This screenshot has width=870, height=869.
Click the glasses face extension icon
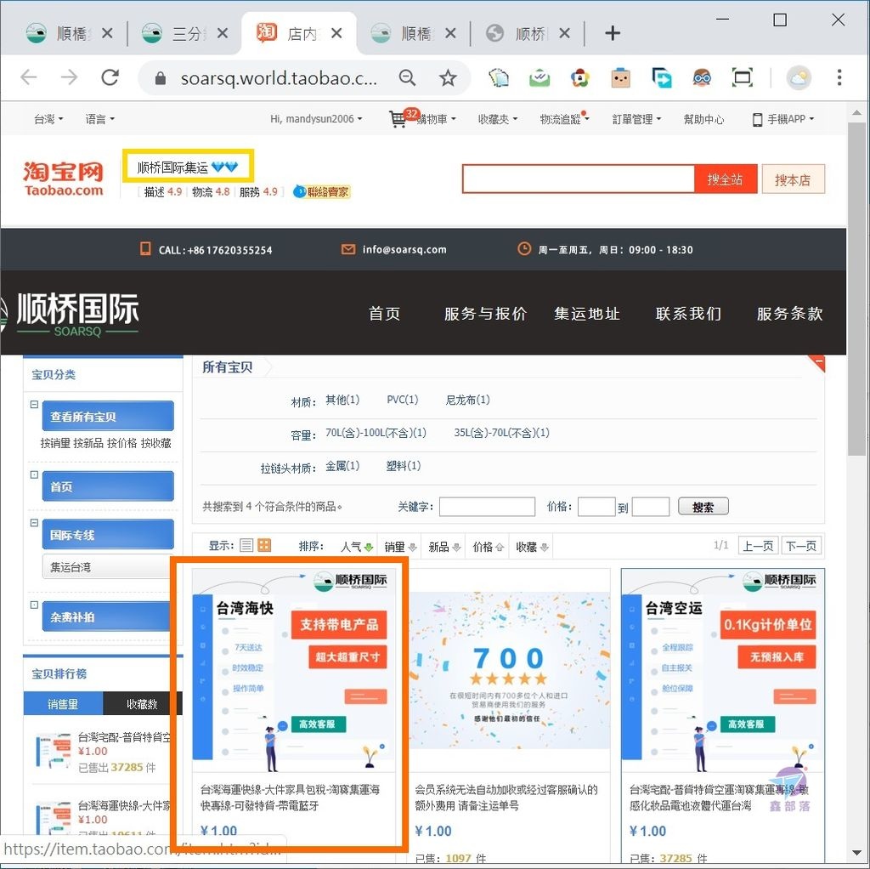coord(702,77)
